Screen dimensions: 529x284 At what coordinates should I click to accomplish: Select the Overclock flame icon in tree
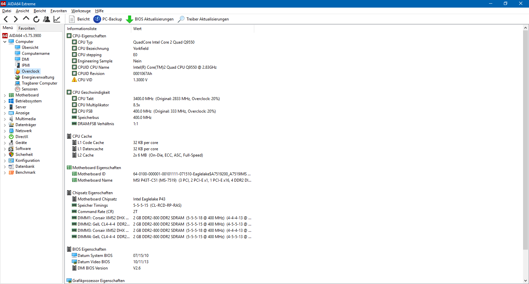(x=18, y=71)
